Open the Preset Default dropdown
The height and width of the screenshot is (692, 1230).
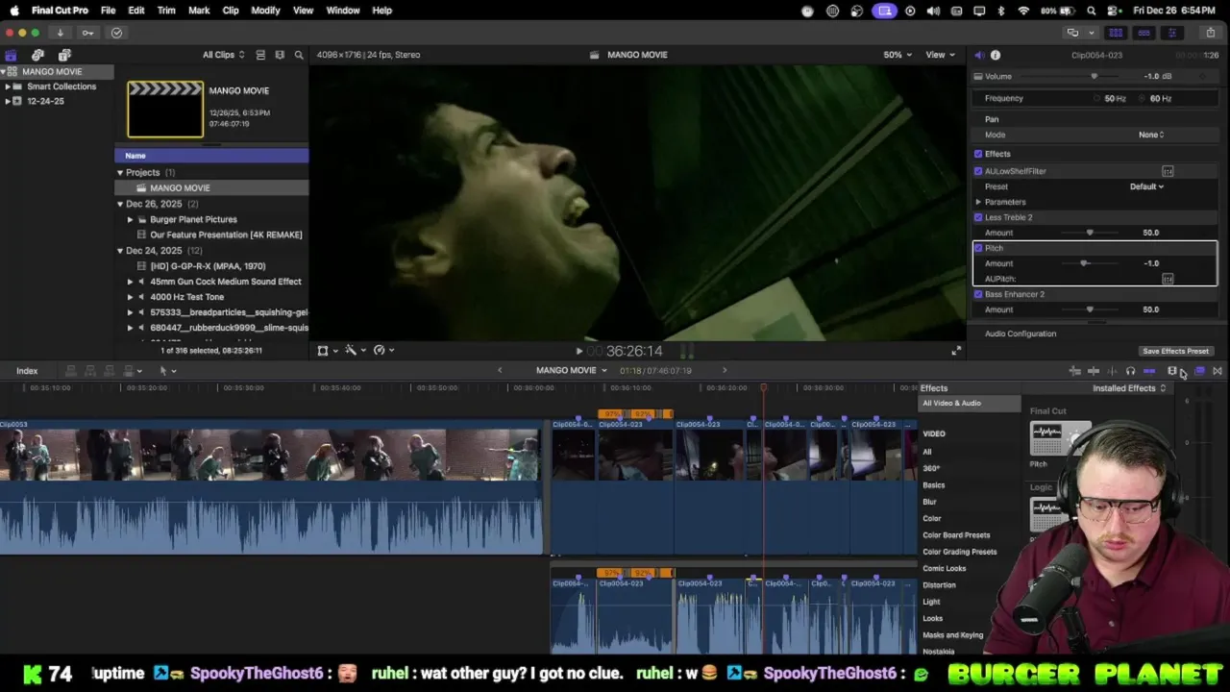tap(1146, 186)
